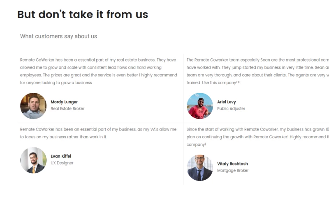This screenshot has width=329, height=197.
Task: Click the "But don't take it from us" heading
Action: tap(83, 15)
